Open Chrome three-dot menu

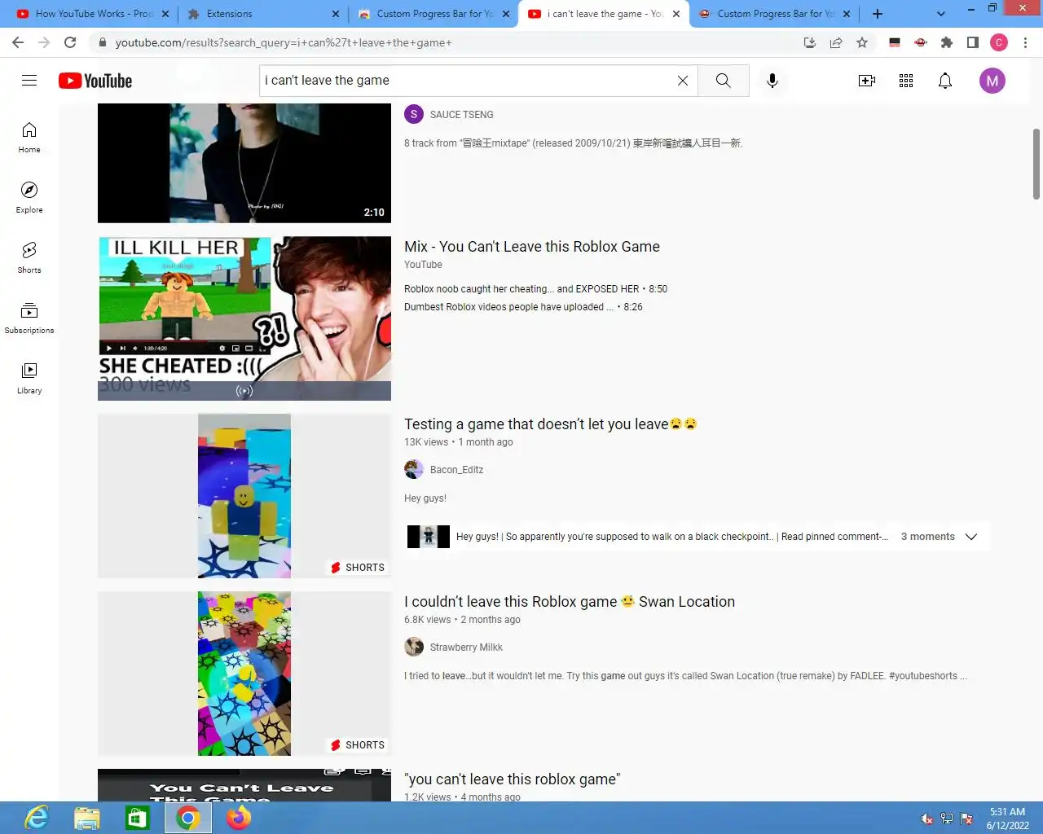[1025, 42]
